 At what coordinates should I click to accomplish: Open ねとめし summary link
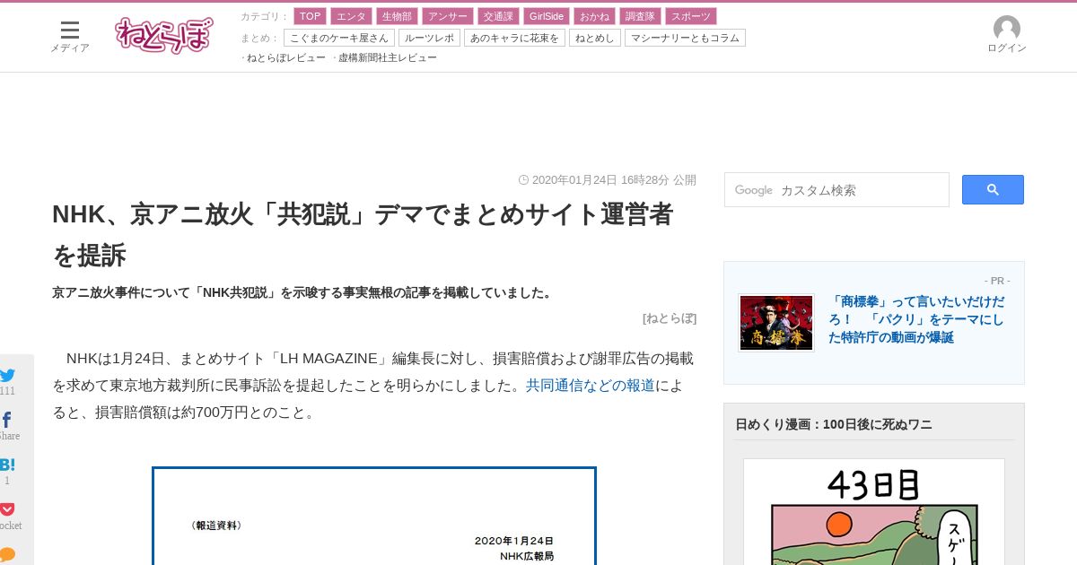595,38
